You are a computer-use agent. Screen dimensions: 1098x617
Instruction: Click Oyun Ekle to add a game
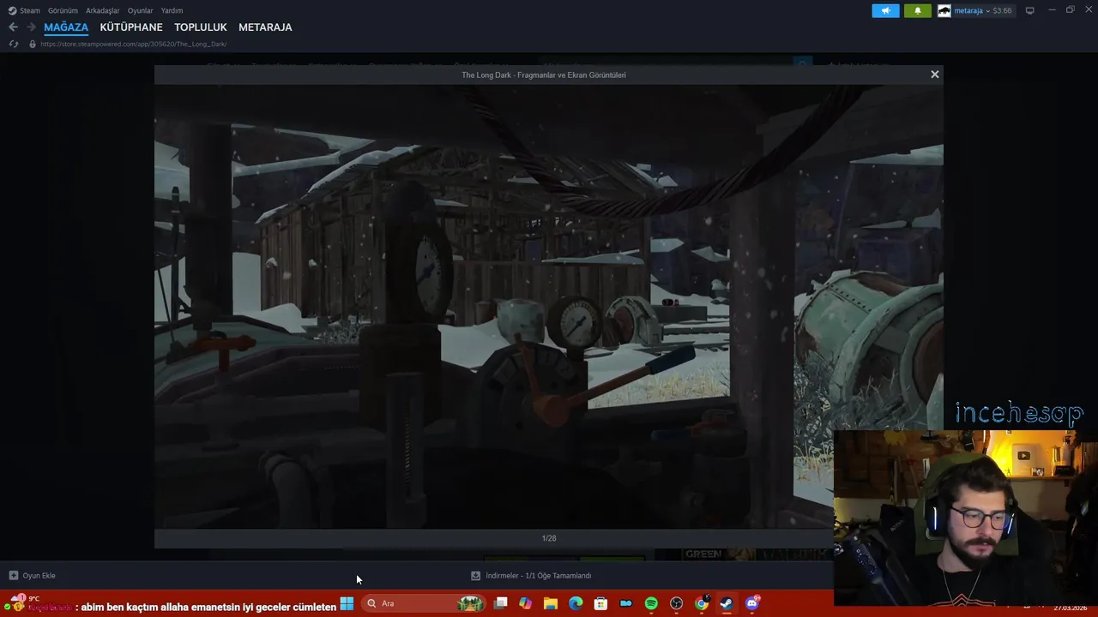(x=32, y=576)
